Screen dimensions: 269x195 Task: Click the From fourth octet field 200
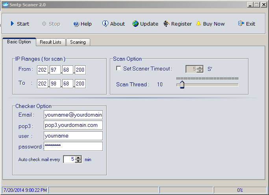tap(80, 70)
